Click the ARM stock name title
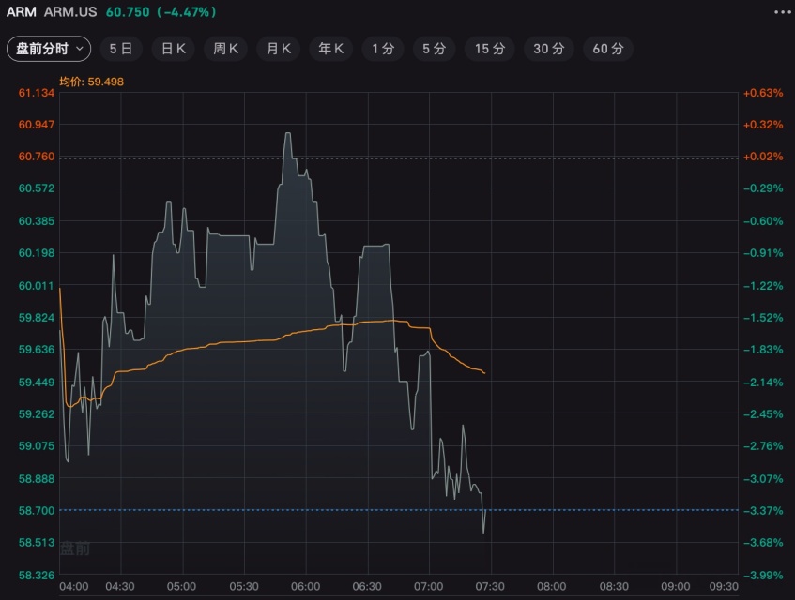Viewport: 795px width, 600px height. point(22,12)
